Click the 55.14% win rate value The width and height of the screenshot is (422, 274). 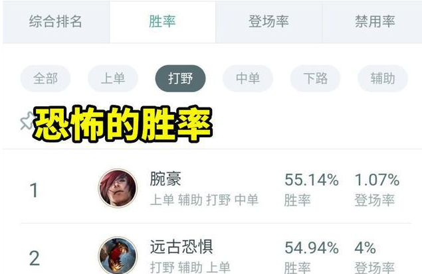point(312,180)
